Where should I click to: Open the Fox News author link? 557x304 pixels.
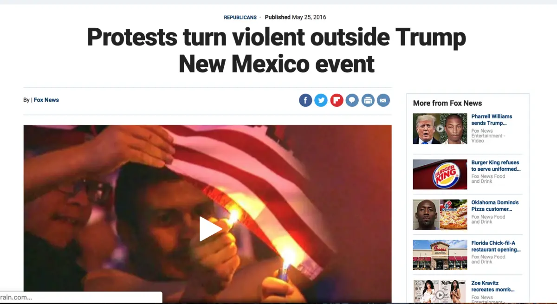click(x=46, y=100)
